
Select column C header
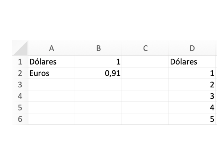pos(145,48)
